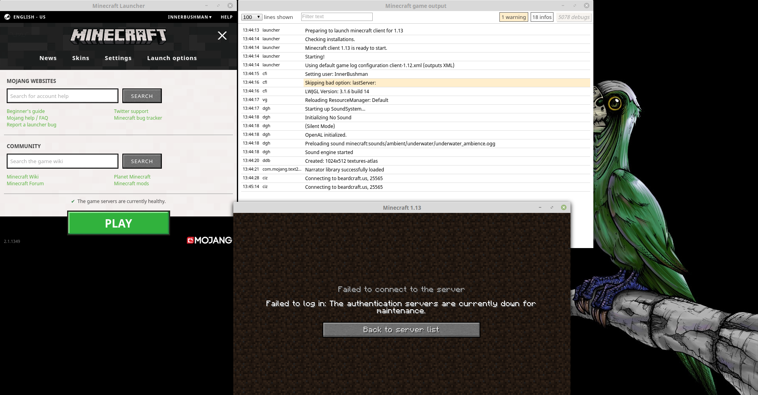Select the 'Preparing to launch minecraft client for 1.13' line

416,30
